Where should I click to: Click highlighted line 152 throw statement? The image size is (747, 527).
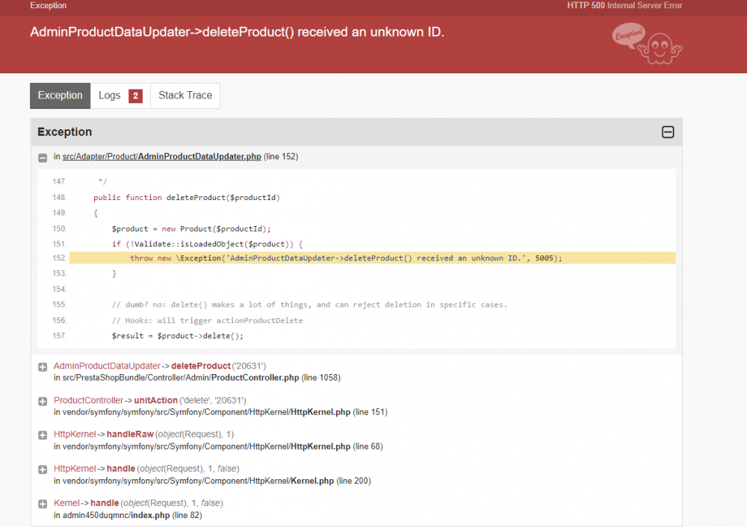click(372, 258)
